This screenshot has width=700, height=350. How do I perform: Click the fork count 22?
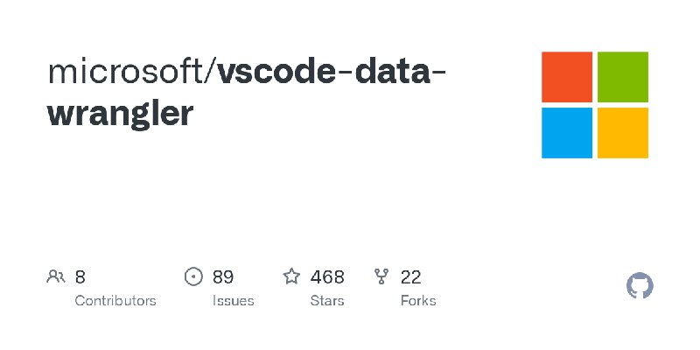point(410,277)
